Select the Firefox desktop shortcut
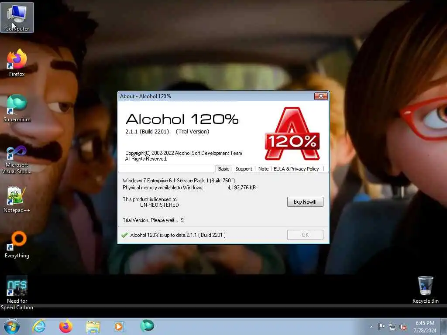 17,63
